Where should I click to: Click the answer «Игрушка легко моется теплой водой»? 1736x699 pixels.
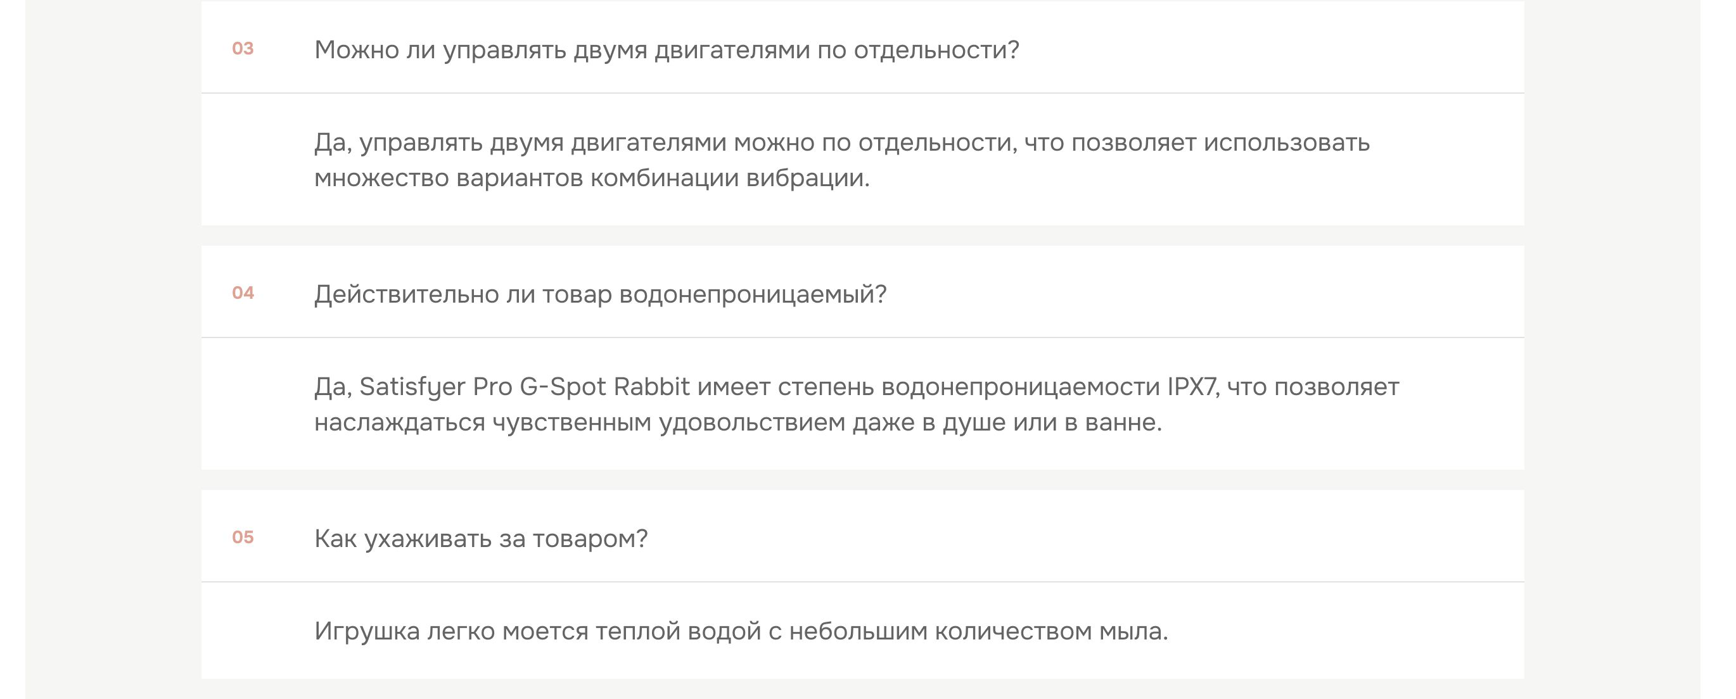(740, 632)
